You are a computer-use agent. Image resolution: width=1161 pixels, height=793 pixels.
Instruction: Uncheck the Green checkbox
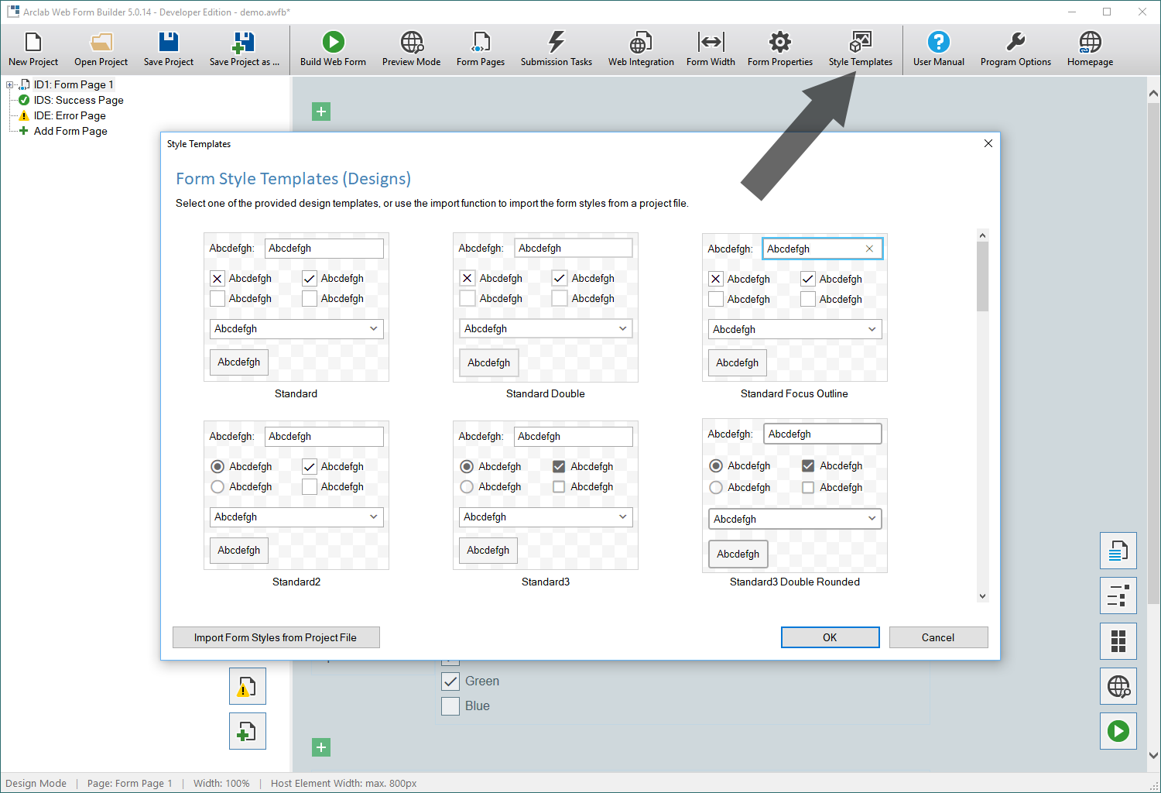[450, 681]
